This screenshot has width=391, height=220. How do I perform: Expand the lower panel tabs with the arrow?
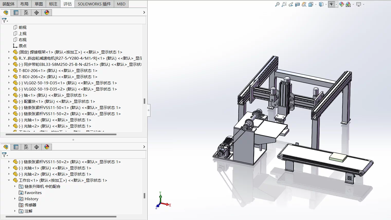[144, 147]
